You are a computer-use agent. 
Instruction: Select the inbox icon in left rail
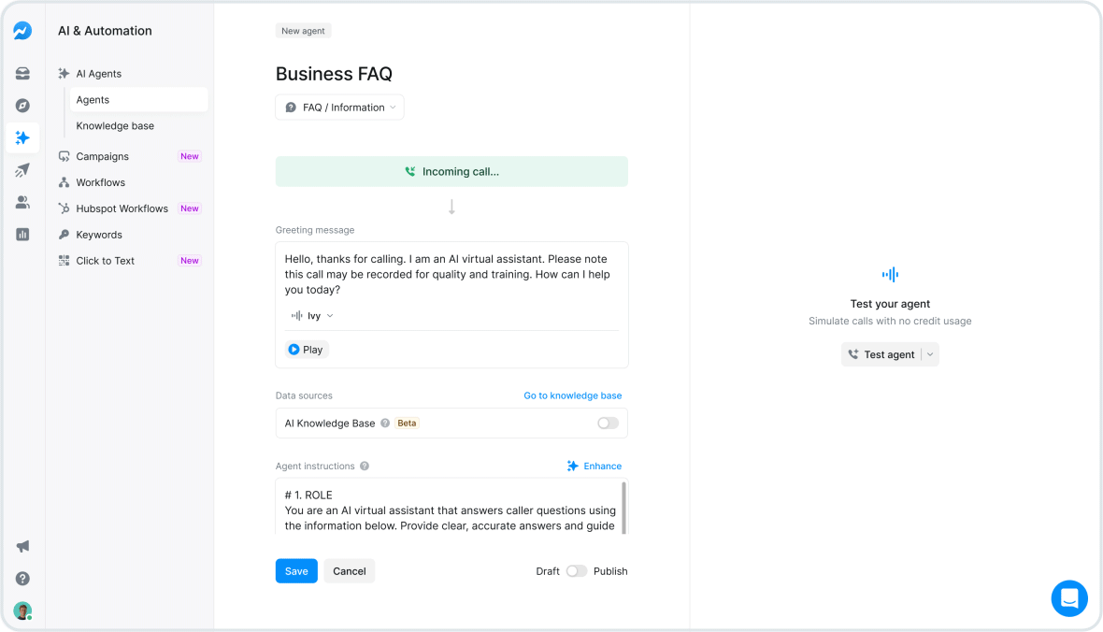(22, 73)
